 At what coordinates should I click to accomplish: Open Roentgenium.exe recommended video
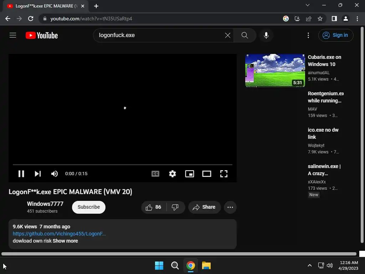tap(326, 97)
